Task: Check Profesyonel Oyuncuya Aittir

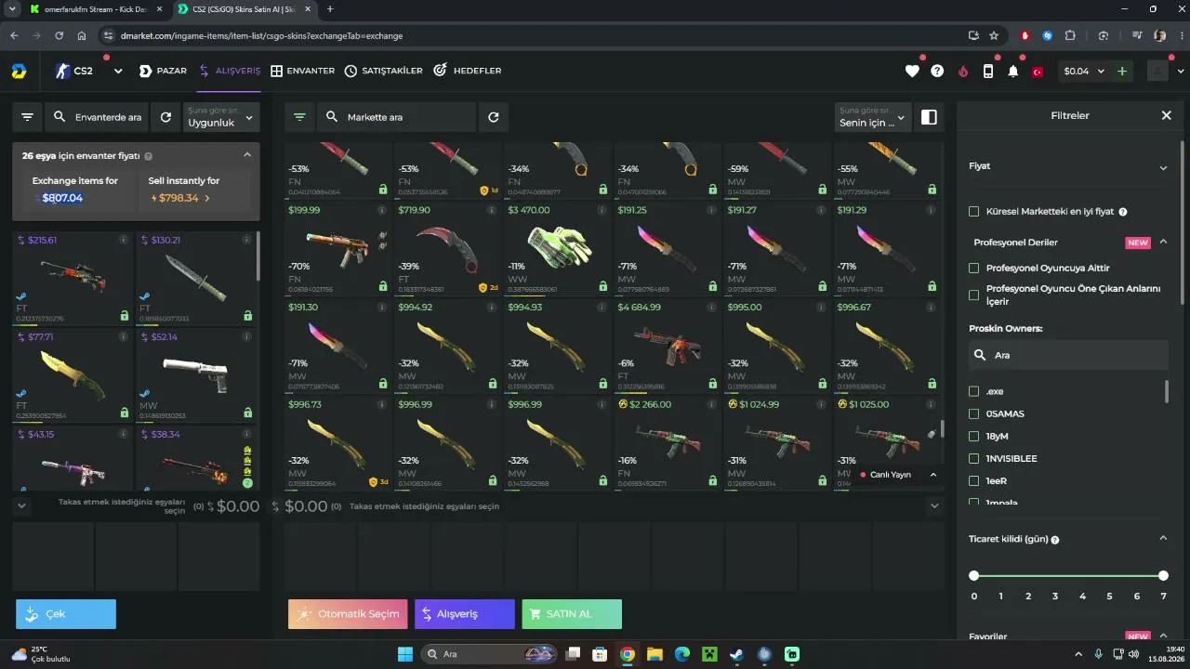Action: (974, 269)
